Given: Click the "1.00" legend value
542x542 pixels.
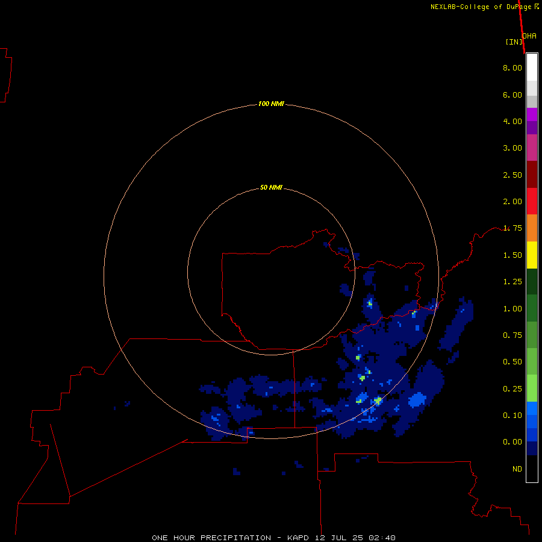Looking at the screenshot, I should [x=512, y=309].
